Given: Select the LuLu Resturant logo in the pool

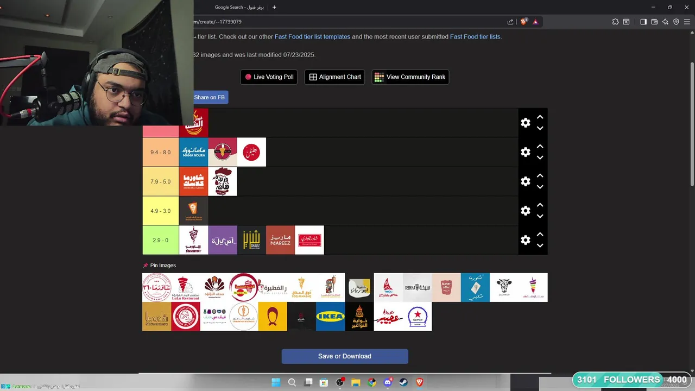Looking at the screenshot, I should [186, 287].
